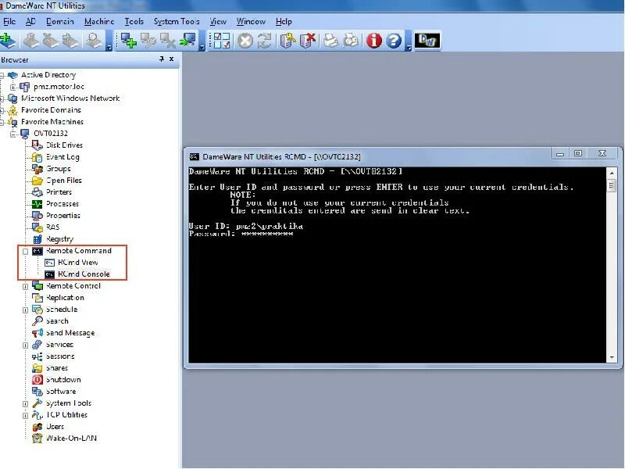Click the print toolbar icon

pos(330,41)
